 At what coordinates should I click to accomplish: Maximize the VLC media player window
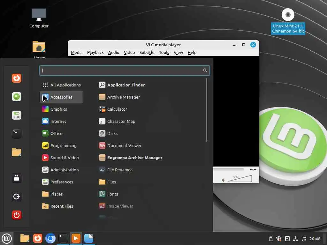click(244, 45)
